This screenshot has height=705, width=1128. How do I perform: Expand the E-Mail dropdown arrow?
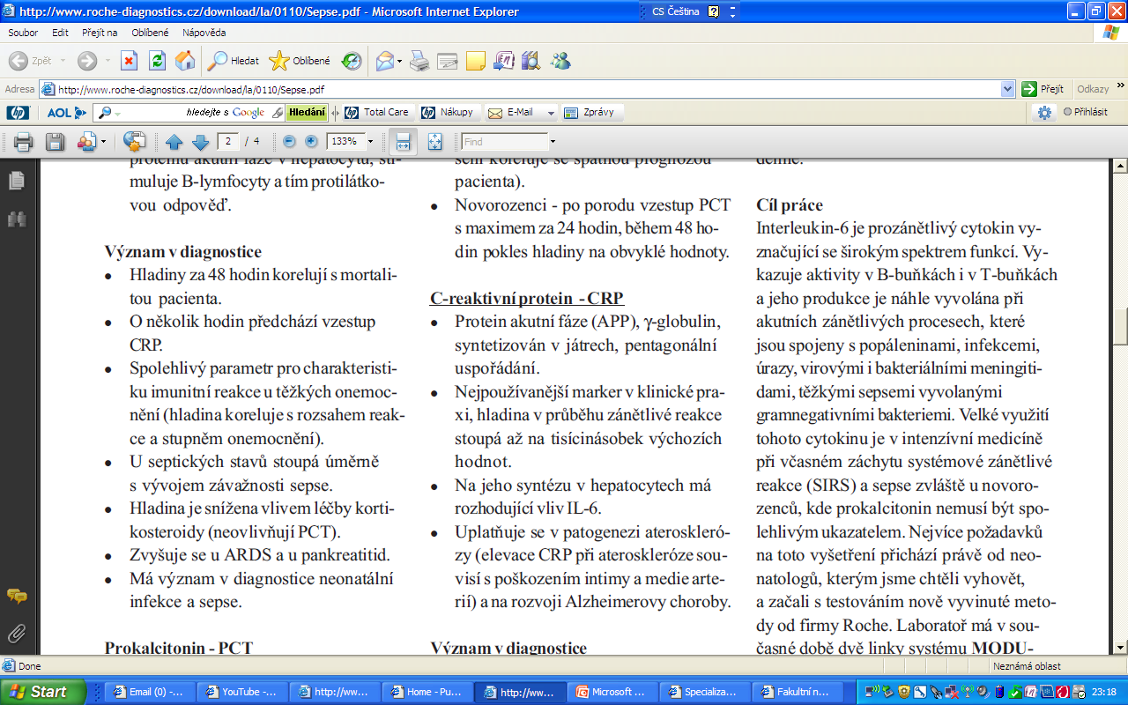pyautogui.click(x=551, y=113)
